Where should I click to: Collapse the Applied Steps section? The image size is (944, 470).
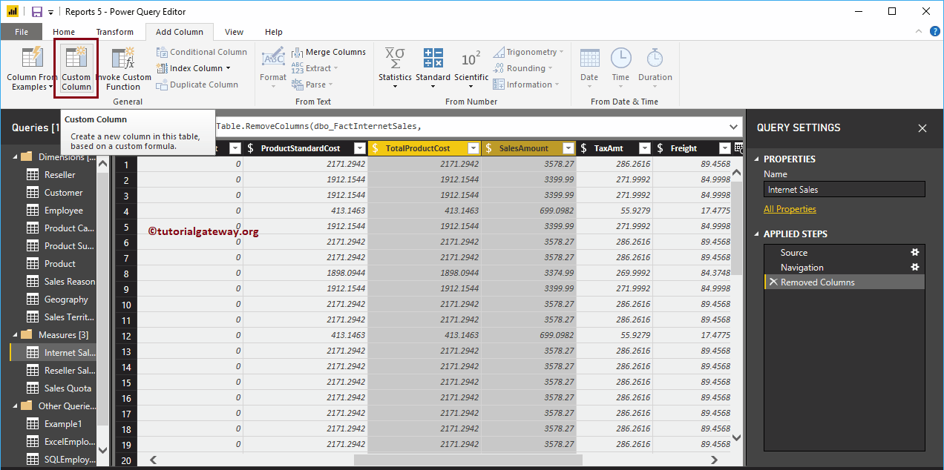coord(757,234)
